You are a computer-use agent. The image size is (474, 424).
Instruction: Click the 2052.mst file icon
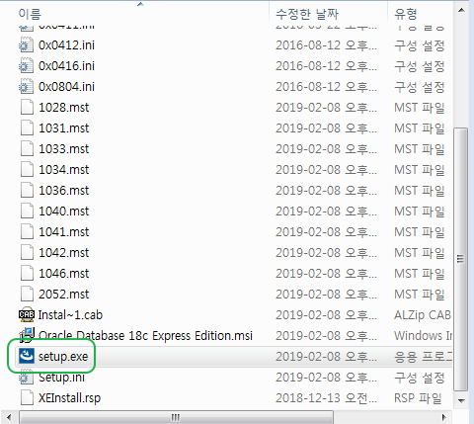click(x=27, y=295)
